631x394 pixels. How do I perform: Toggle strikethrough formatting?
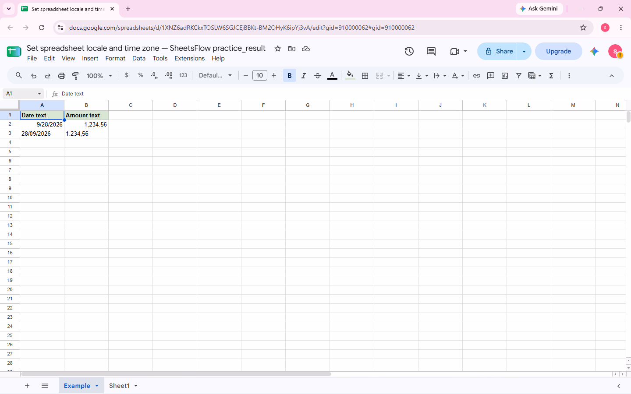(x=318, y=76)
